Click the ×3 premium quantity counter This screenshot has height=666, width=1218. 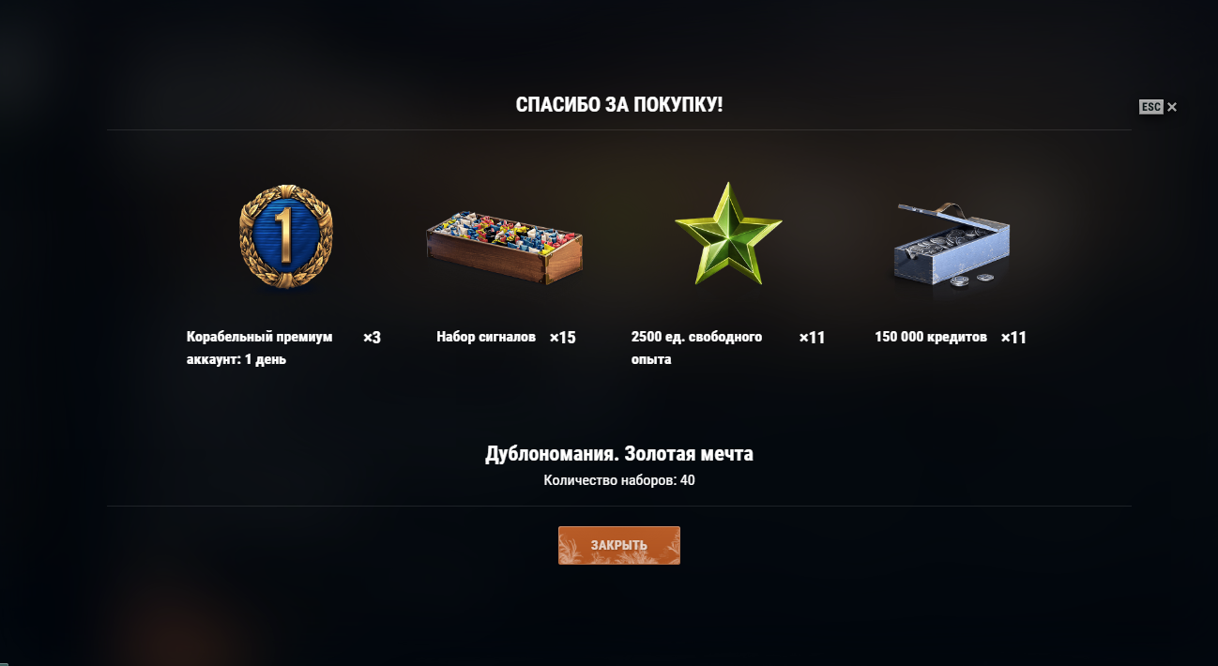[372, 337]
